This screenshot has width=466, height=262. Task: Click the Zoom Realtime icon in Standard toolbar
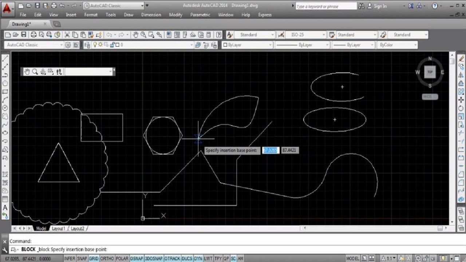[143, 35]
